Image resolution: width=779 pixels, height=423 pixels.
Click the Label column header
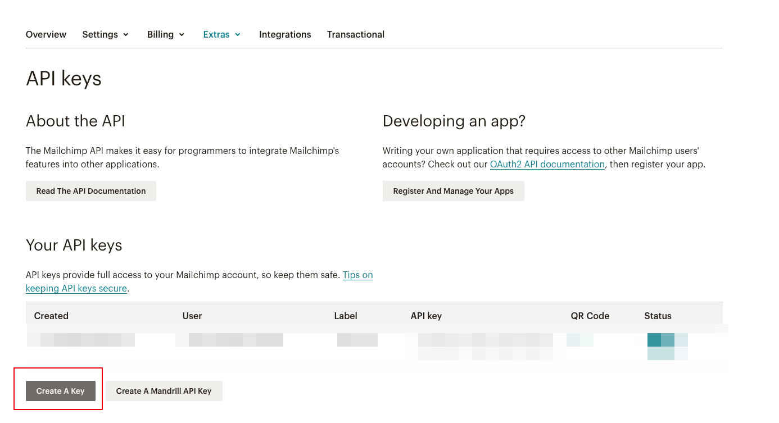coord(346,316)
